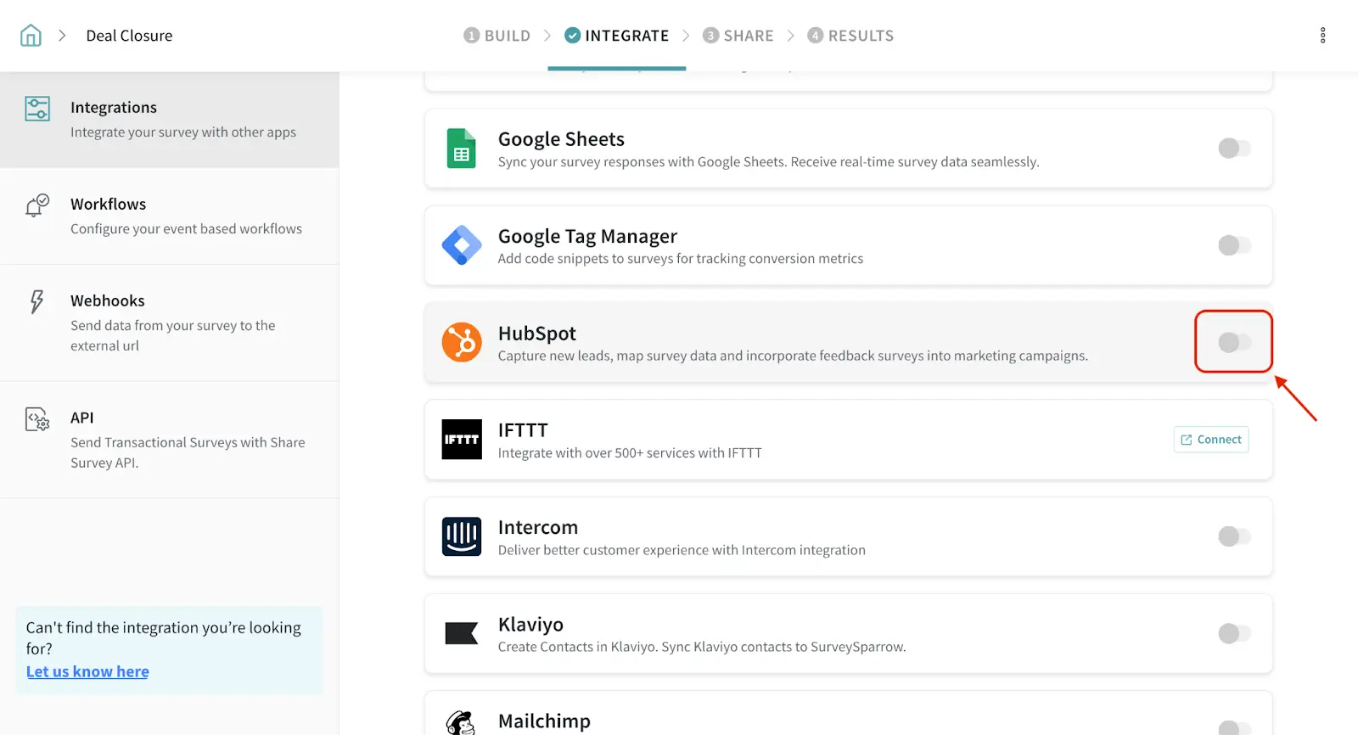Open the three-dot more options menu

click(1322, 36)
